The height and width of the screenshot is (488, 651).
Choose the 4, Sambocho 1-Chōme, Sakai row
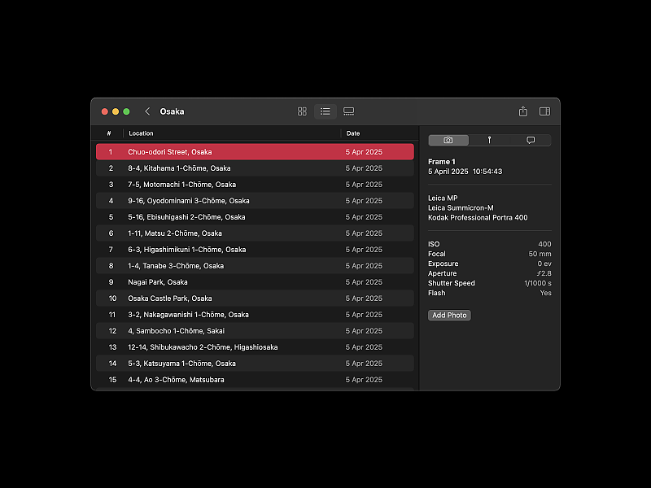255,331
